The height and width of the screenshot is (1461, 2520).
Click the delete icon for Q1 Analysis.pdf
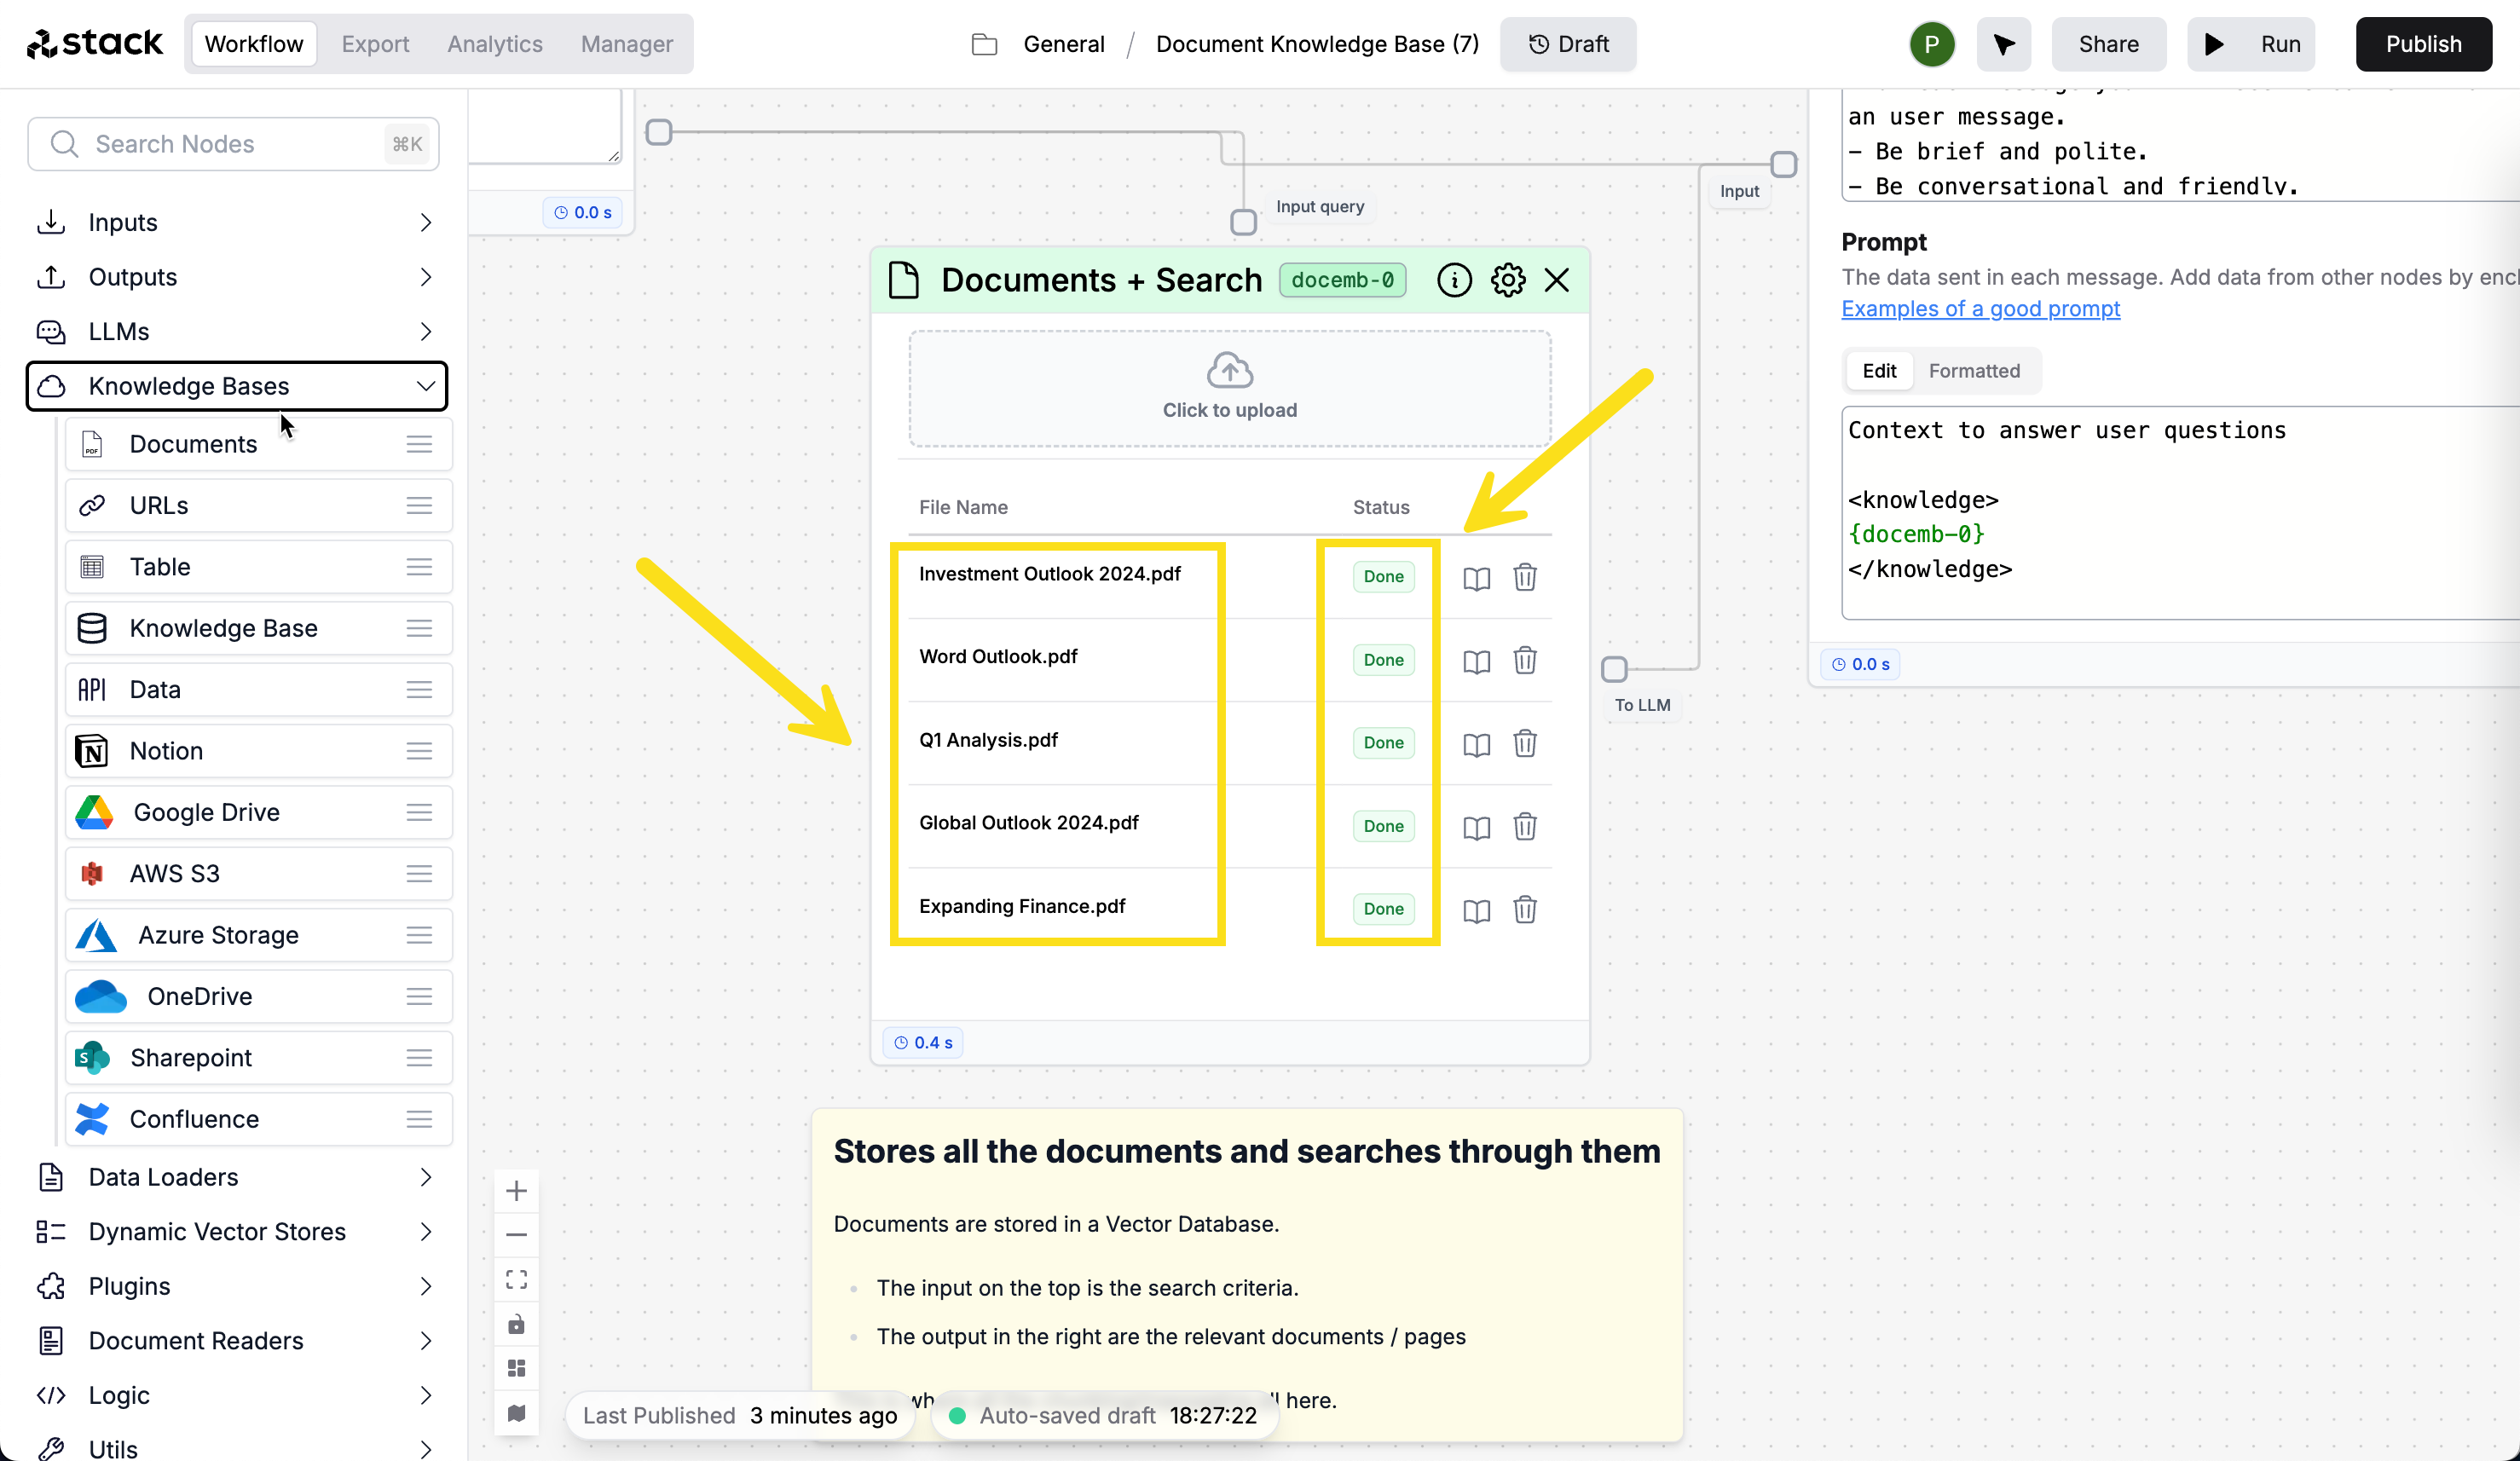[1525, 742]
